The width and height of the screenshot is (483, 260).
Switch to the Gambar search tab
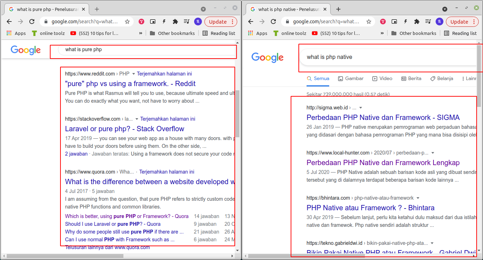click(351, 78)
